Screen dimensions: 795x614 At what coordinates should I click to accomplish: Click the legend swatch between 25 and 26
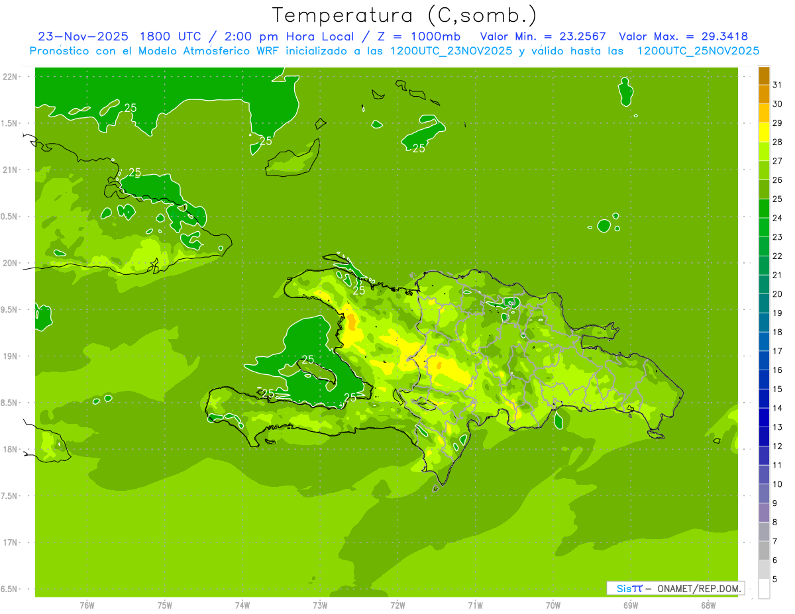[x=764, y=189]
